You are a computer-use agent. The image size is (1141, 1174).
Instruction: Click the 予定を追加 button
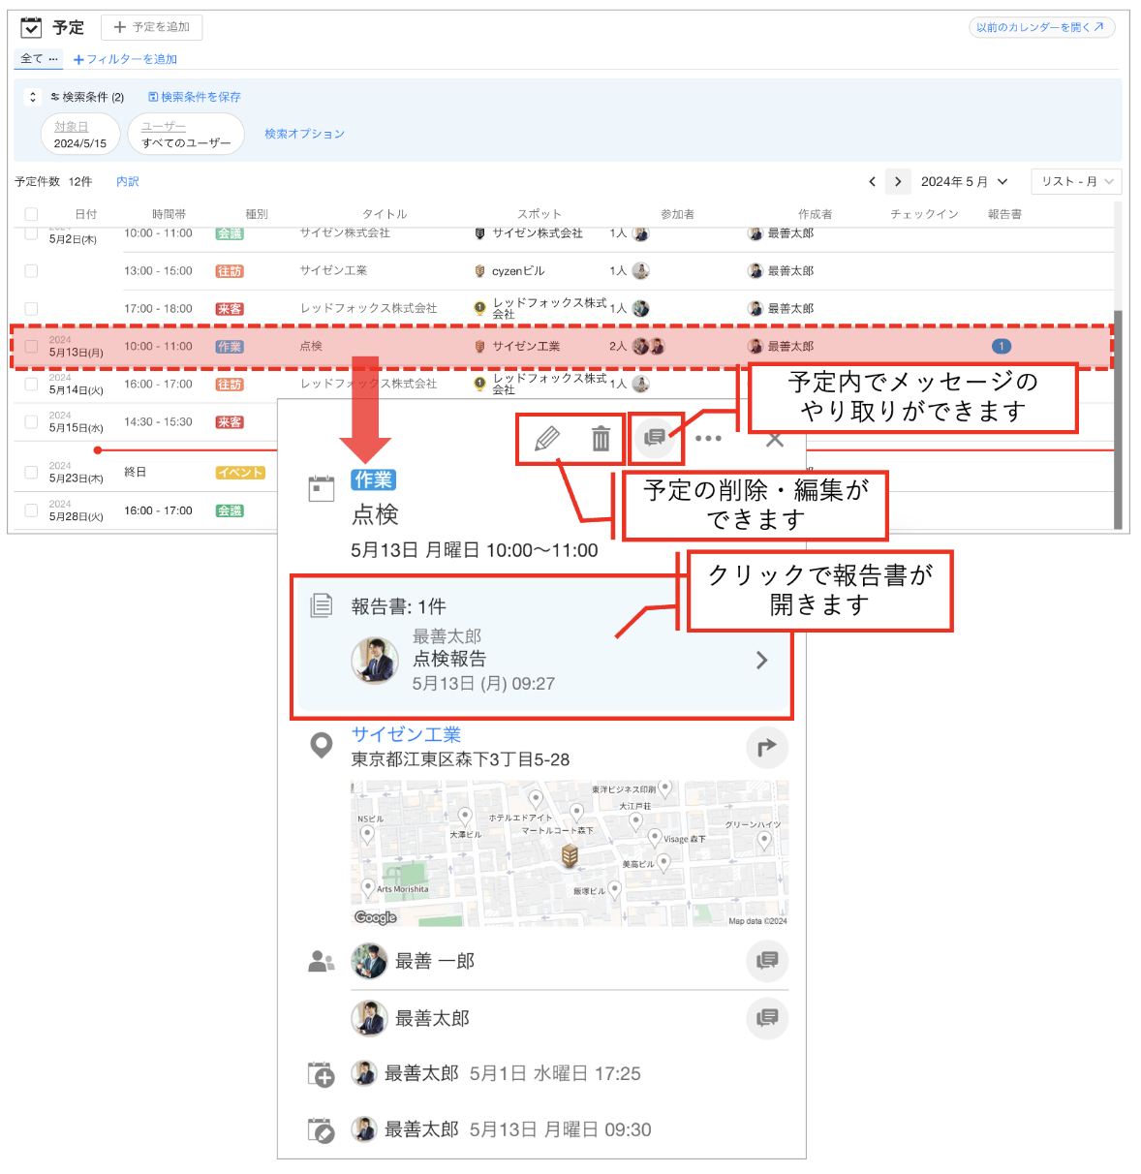tap(151, 27)
